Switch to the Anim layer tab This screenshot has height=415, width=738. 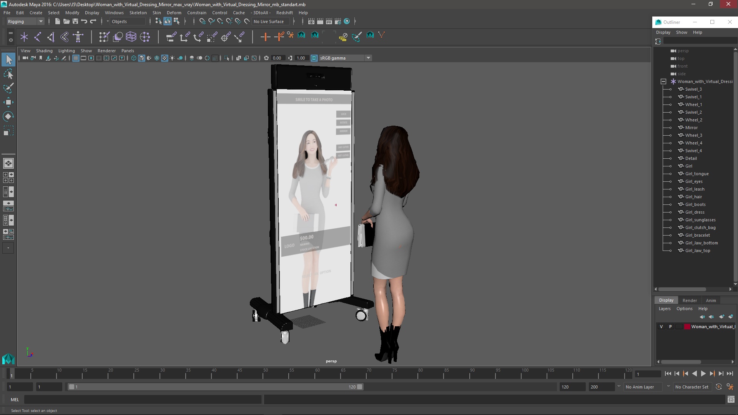pos(711,300)
